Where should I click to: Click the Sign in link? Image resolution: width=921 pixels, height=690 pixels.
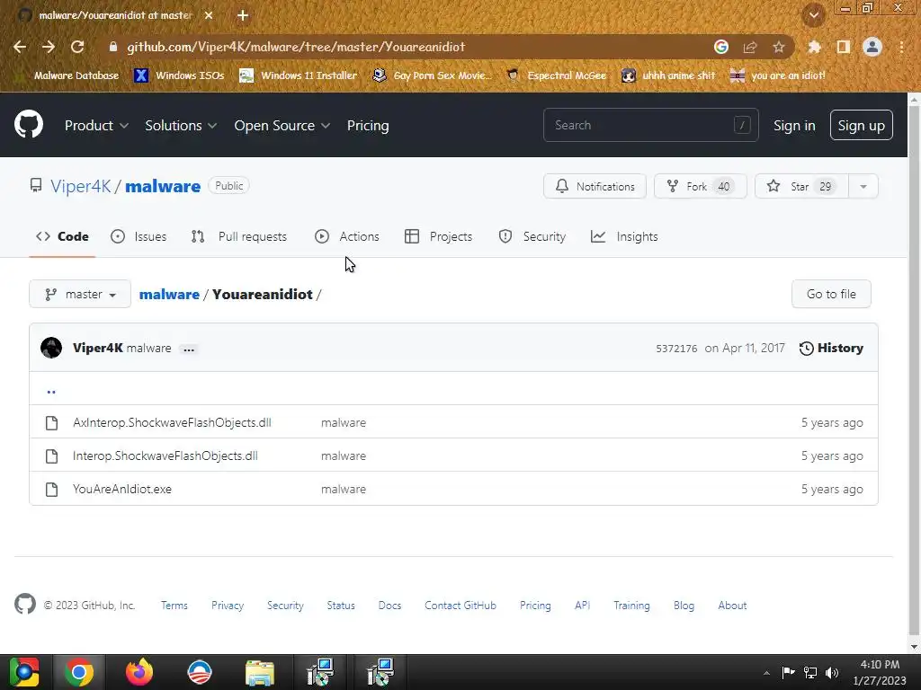point(794,126)
